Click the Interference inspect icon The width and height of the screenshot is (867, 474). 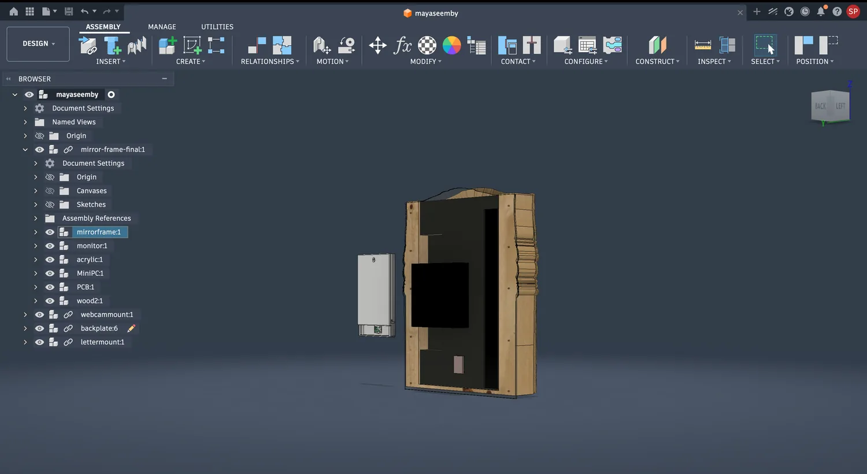click(x=727, y=45)
